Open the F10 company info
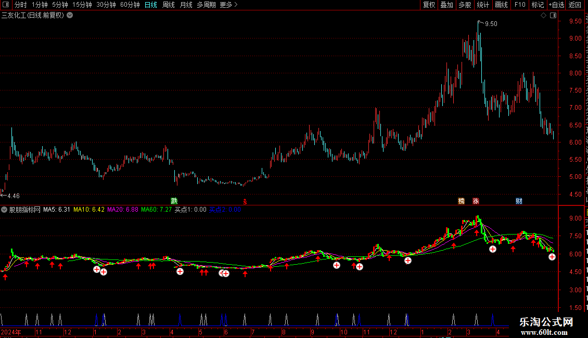Viewport: 588px width, 338px height. [x=520, y=5]
